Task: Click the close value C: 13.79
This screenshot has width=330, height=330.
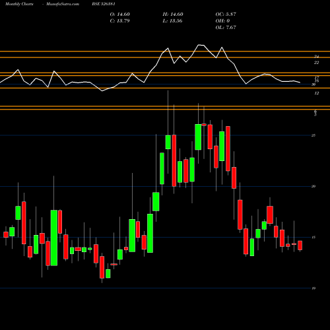Action: [119, 21]
